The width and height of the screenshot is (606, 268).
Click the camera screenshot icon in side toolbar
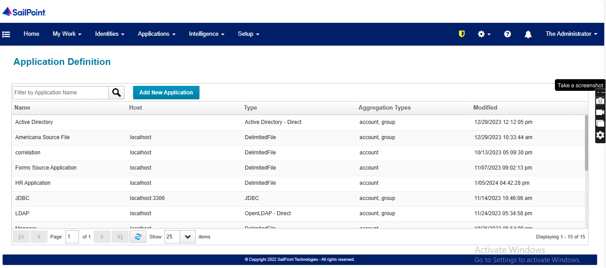click(600, 101)
